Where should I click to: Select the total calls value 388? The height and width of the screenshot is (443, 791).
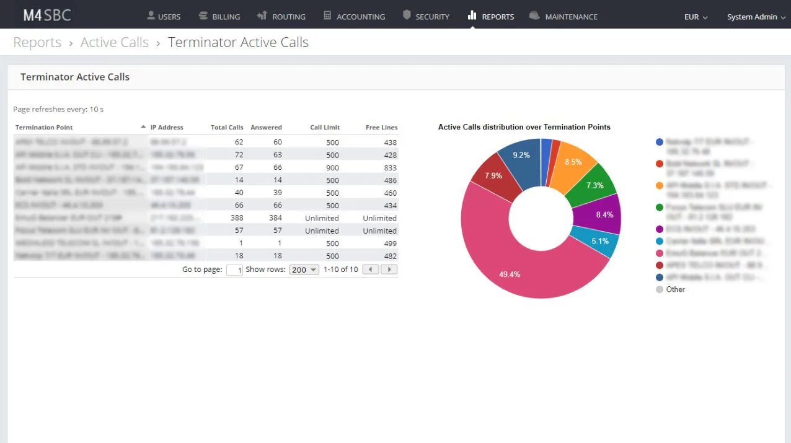(237, 218)
